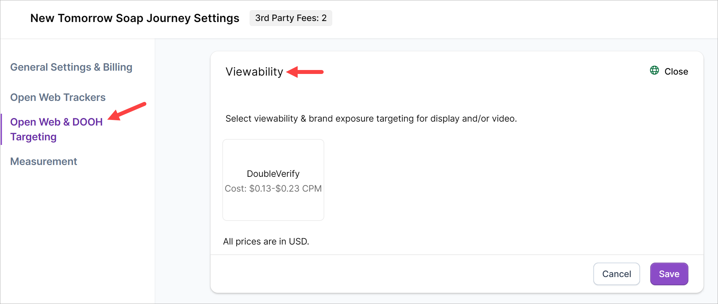This screenshot has height=304, width=718.
Task: Go to the Measurement section
Action: [44, 161]
